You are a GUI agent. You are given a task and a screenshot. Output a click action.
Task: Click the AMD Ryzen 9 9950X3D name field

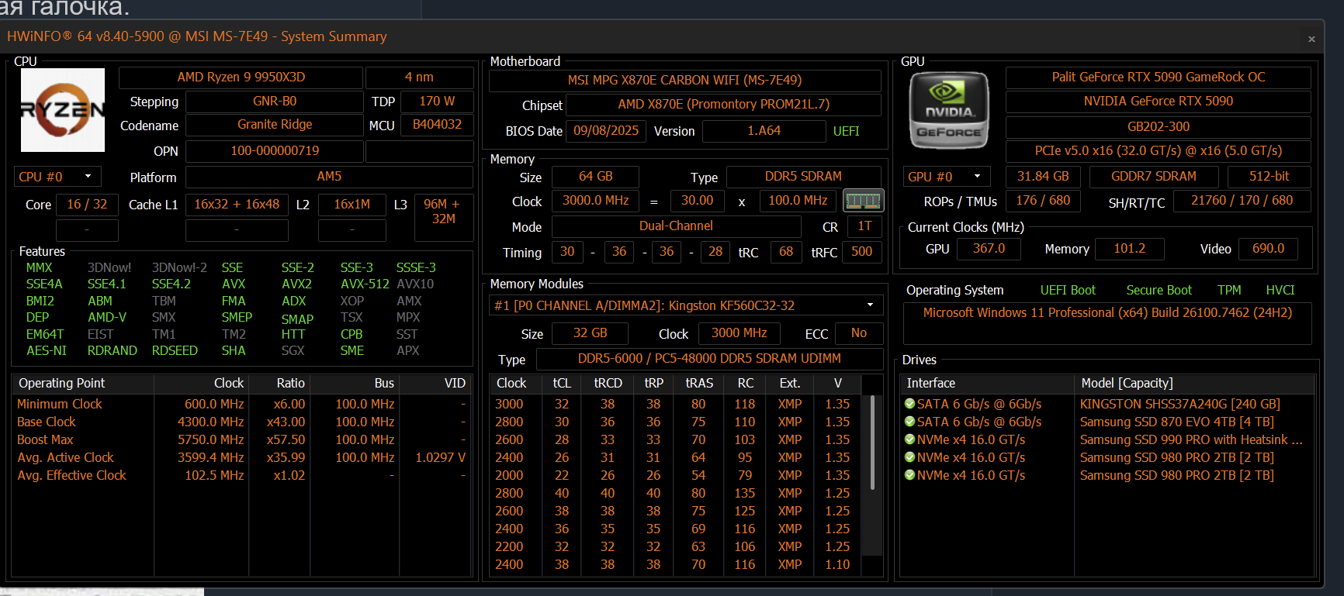241,78
